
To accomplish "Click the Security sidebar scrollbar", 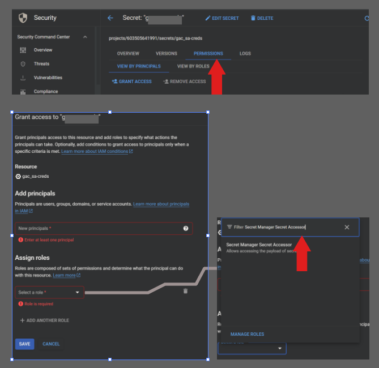I will coord(97,55).
